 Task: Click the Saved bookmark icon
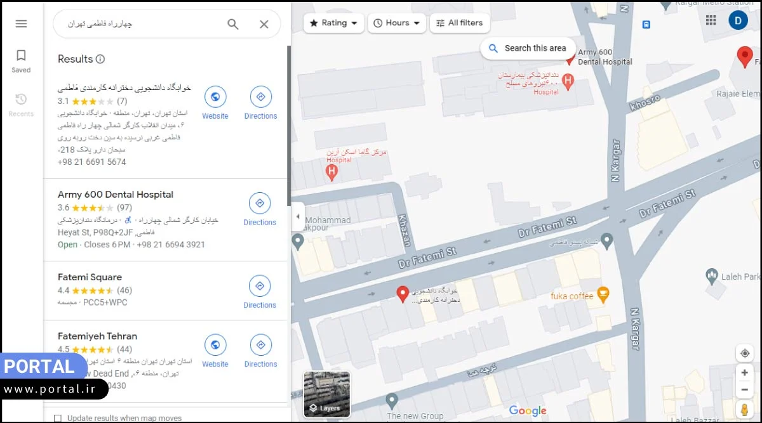coord(21,56)
